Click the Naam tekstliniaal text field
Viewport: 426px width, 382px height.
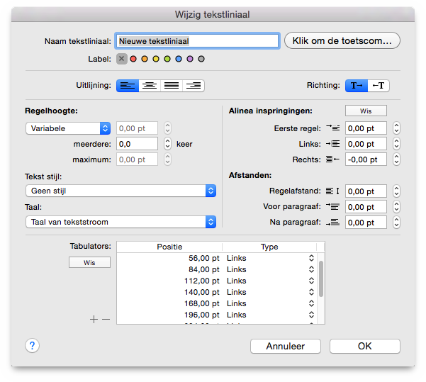pyautogui.click(x=197, y=41)
